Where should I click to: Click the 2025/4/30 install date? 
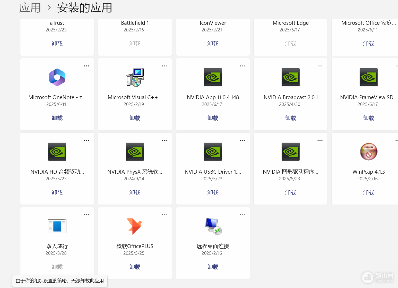290,104
